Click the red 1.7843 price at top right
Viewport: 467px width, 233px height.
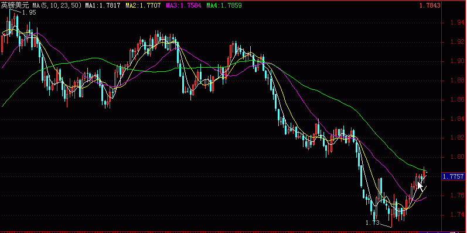(x=429, y=5)
